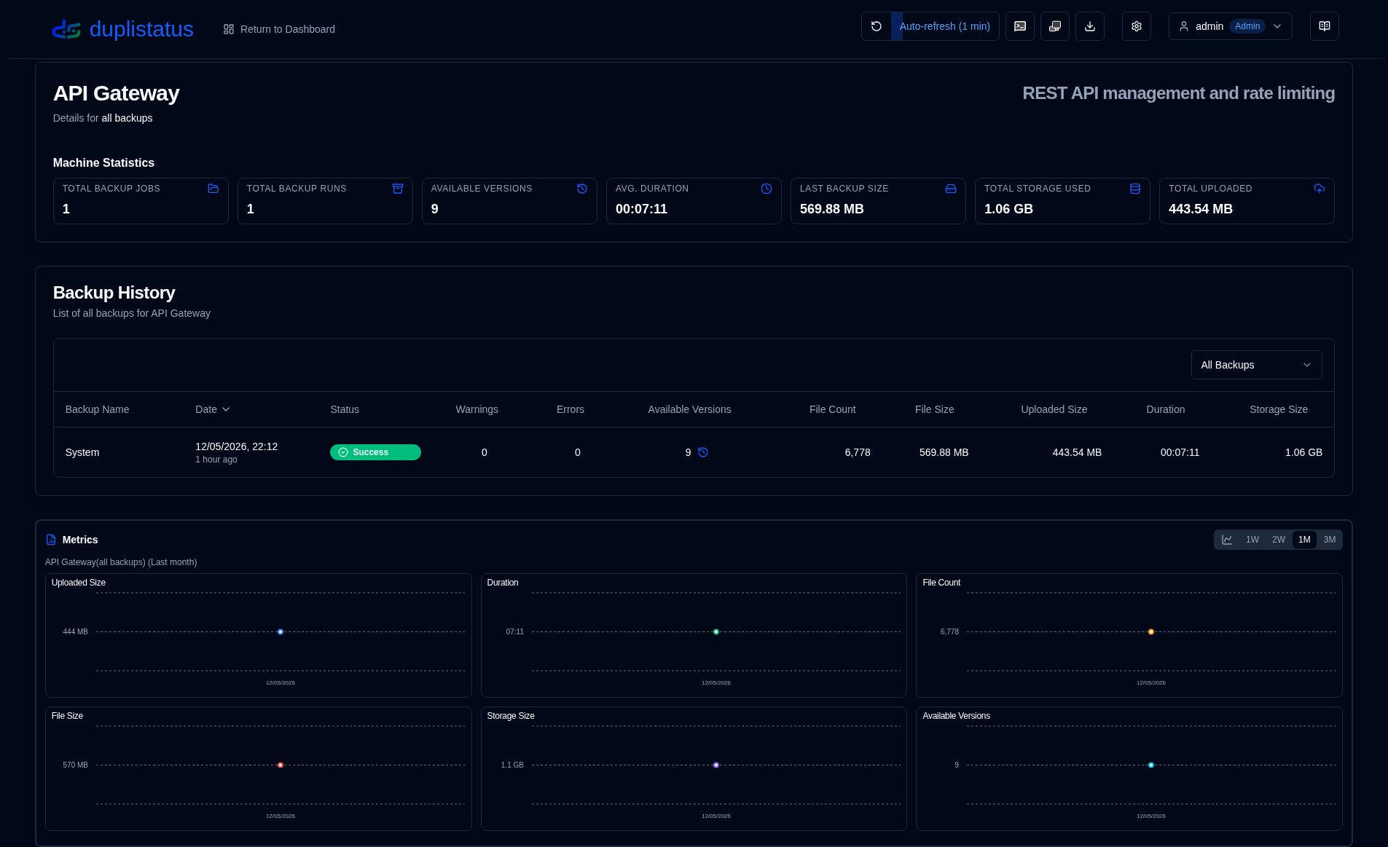The height and width of the screenshot is (847, 1388).
Task: Click the manual refresh icon
Action: [x=877, y=26]
